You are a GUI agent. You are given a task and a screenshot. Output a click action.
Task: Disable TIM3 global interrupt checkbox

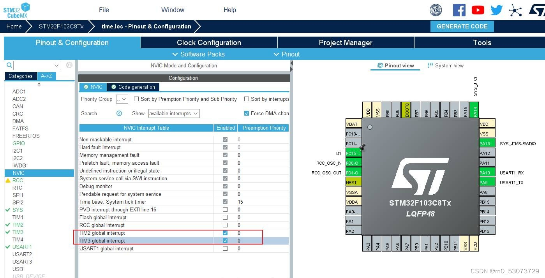225,241
